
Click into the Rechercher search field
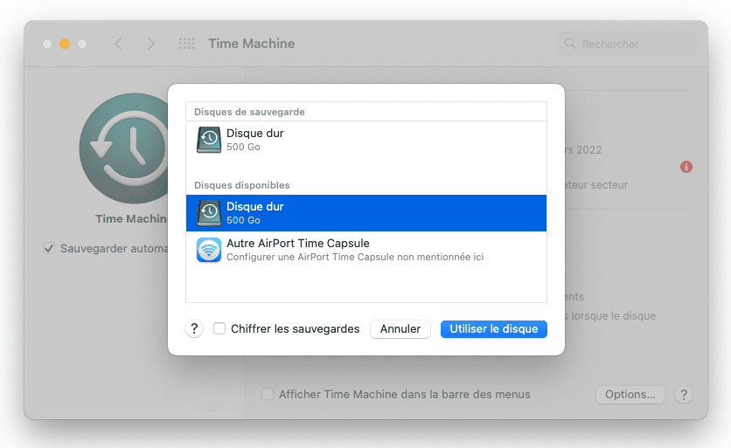click(634, 44)
